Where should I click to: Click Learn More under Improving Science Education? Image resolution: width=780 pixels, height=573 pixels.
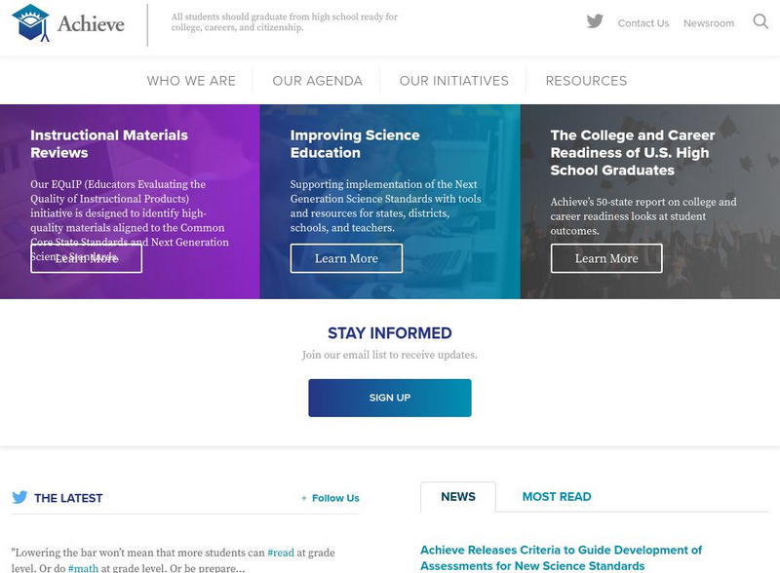tap(347, 258)
